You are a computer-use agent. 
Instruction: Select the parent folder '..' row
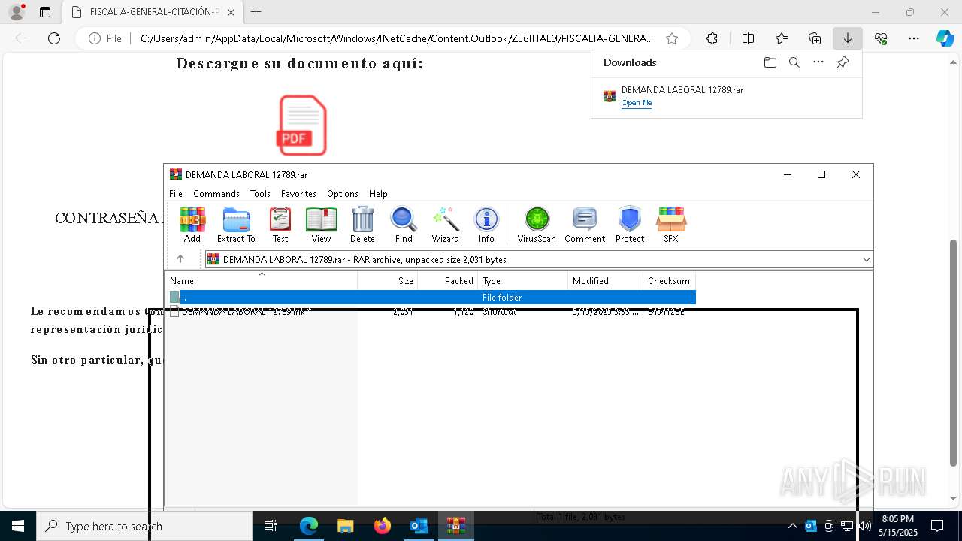point(431,297)
